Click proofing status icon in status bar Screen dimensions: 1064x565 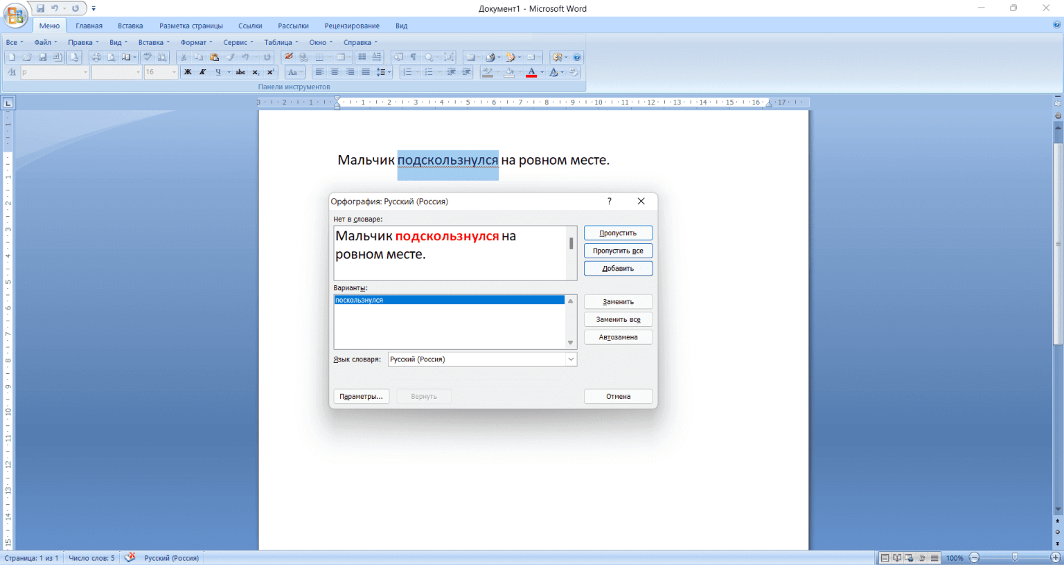click(x=130, y=557)
